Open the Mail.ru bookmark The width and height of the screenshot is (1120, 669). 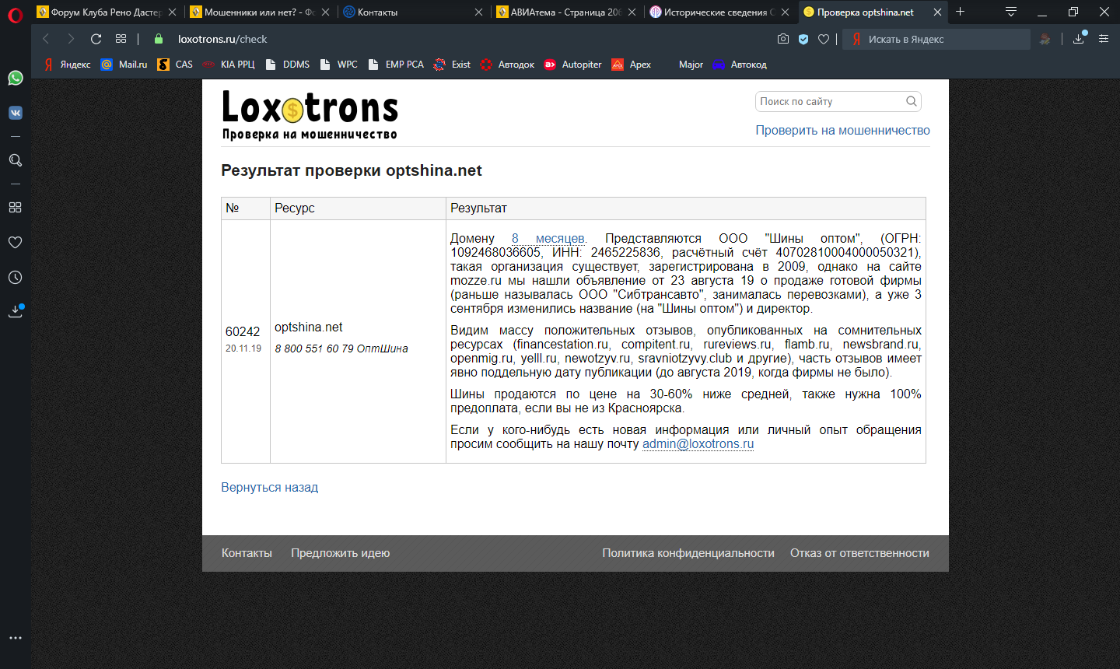coord(124,65)
